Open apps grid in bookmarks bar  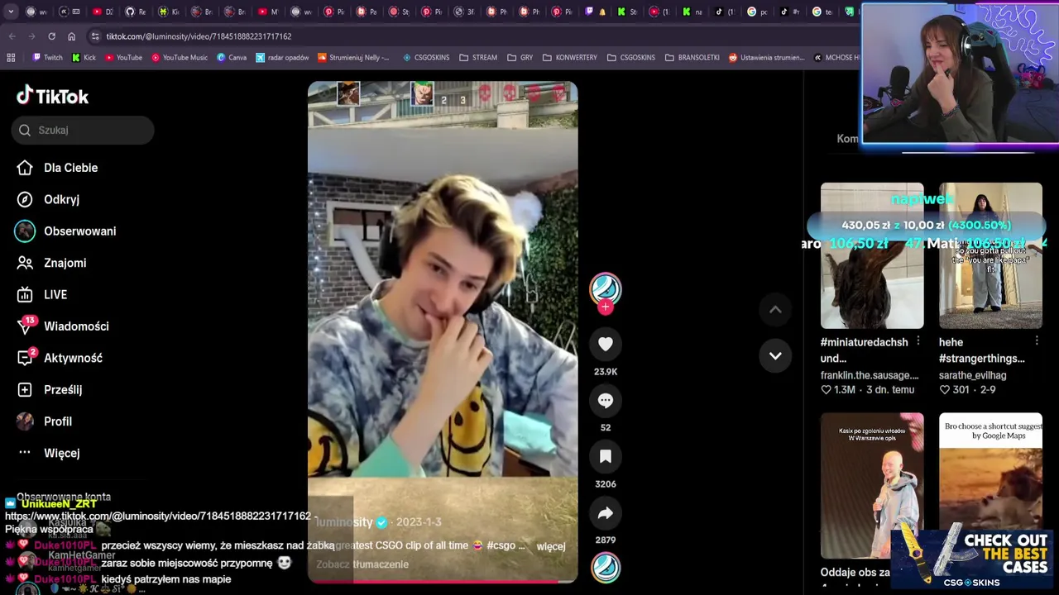coord(11,58)
